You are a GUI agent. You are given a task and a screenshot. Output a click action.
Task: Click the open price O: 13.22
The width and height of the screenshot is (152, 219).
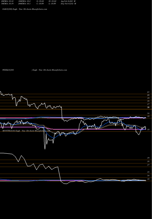click(40, 1)
